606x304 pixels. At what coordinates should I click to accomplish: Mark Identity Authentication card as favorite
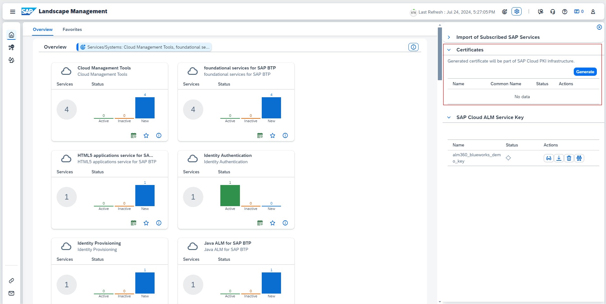click(272, 223)
